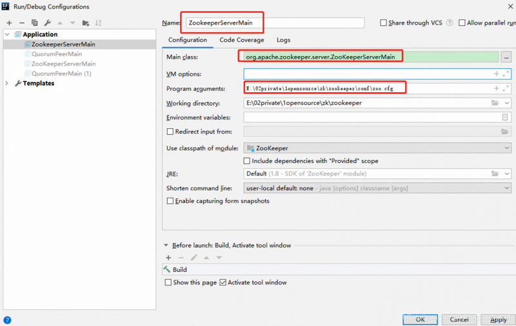Select the Build task row

[x=339, y=269]
